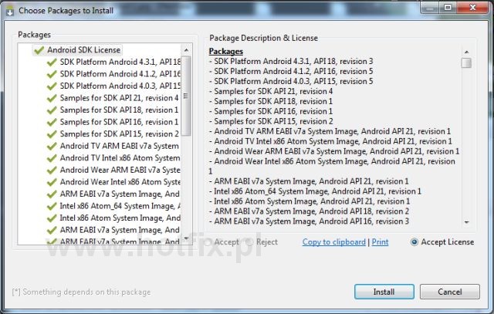The image size is (494, 314).
Task: Click check icon for SDK Platform Android 4.1.2
Action: (52, 74)
